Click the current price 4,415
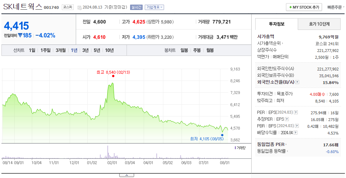This screenshot has width=346, height=178. point(16,26)
